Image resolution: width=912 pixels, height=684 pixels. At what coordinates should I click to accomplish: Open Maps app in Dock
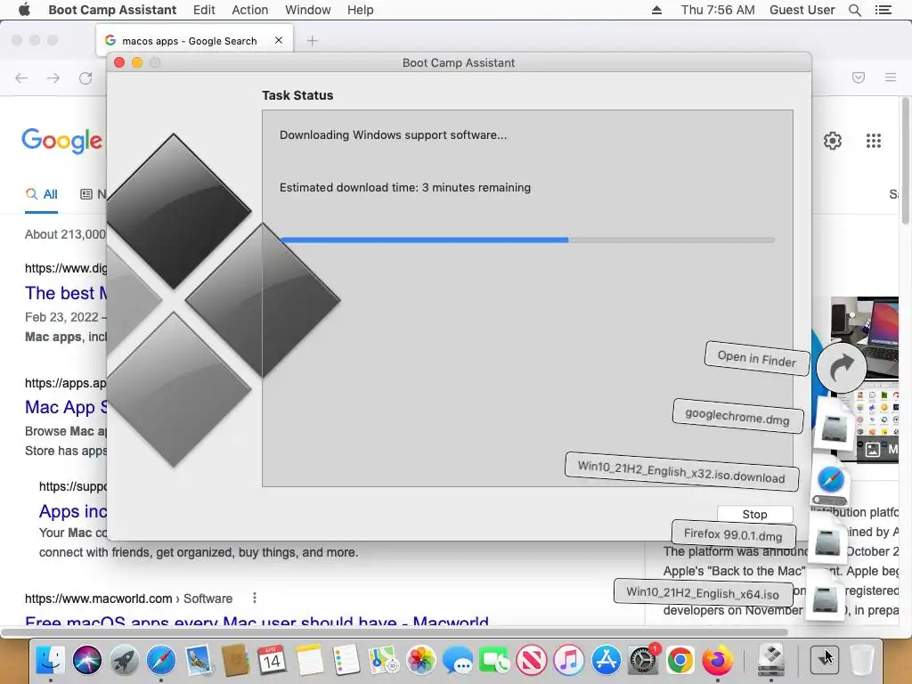point(383,661)
